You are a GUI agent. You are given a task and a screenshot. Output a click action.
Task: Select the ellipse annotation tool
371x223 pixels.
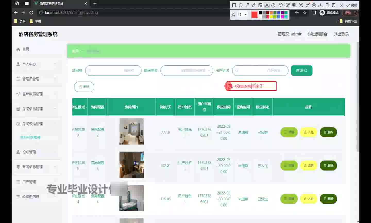[241, 5]
